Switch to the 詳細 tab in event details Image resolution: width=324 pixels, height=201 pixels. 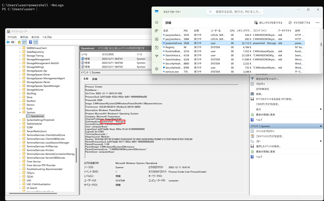coord(95,79)
